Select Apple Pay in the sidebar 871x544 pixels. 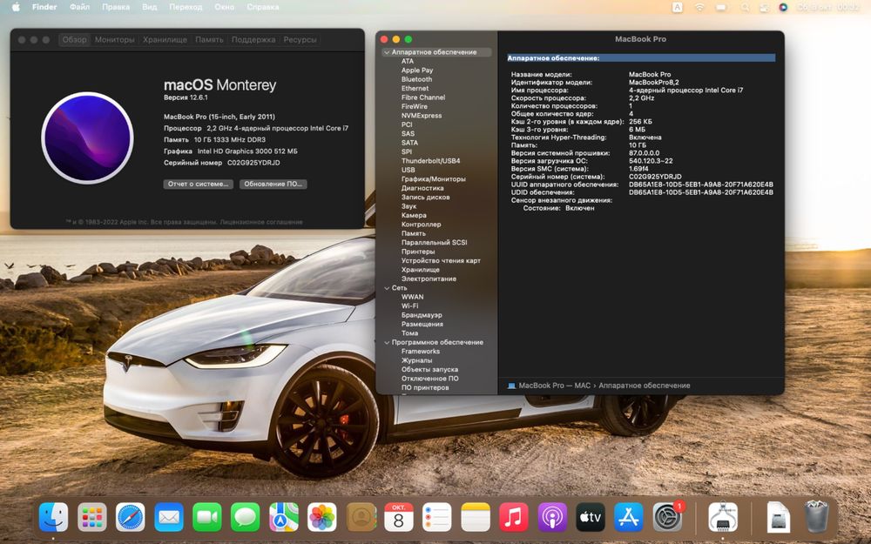[417, 71]
